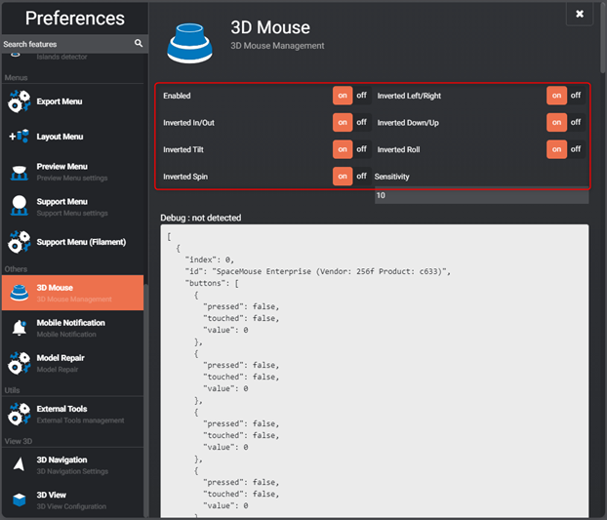
Task: Click the Export Menu gear icon
Action: [x=19, y=102]
